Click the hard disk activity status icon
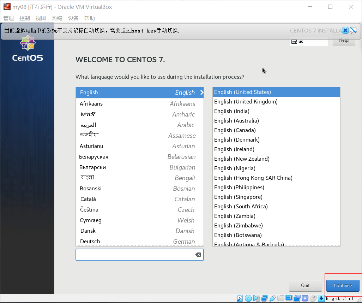 tap(240, 298)
